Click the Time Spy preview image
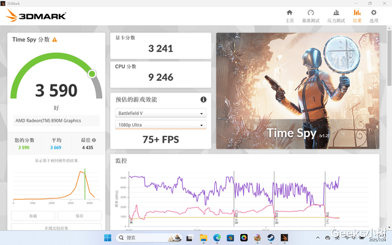This screenshot has width=392, height=245. coord(298,91)
